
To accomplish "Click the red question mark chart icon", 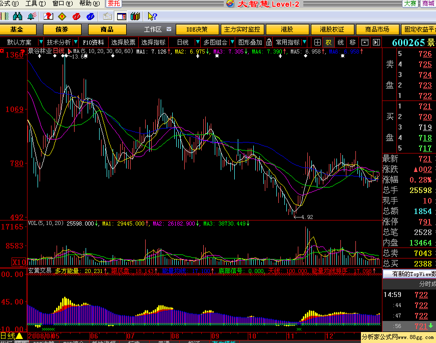I will click(48, 16).
